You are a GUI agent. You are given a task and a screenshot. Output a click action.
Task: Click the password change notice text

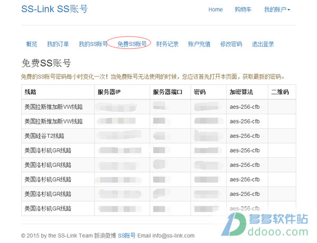click(153, 77)
